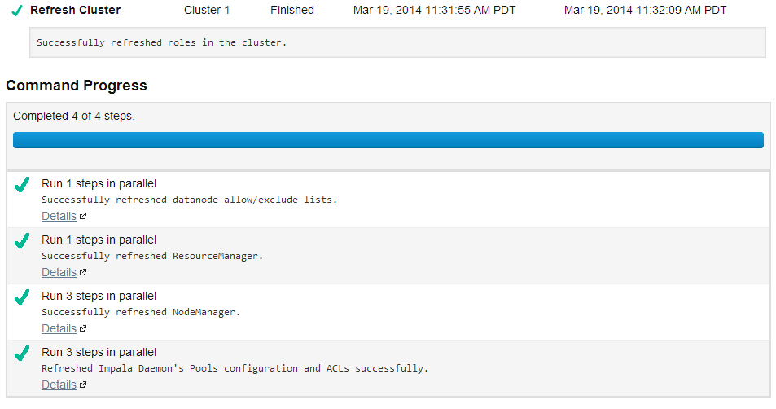Click the checkmark icon for the ResourceManager step
This screenshot has width=776, height=409.
pos(22,241)
